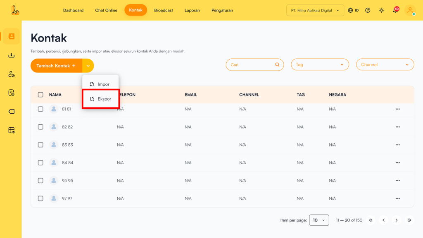The width and height of the screenshot is (423, 238).
Task: Toggle light mode sun icon
Action: 381,10
